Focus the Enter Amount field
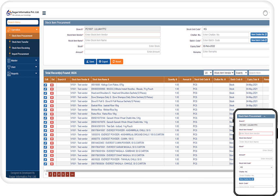278x196 pixels. (x=123, y=52)
